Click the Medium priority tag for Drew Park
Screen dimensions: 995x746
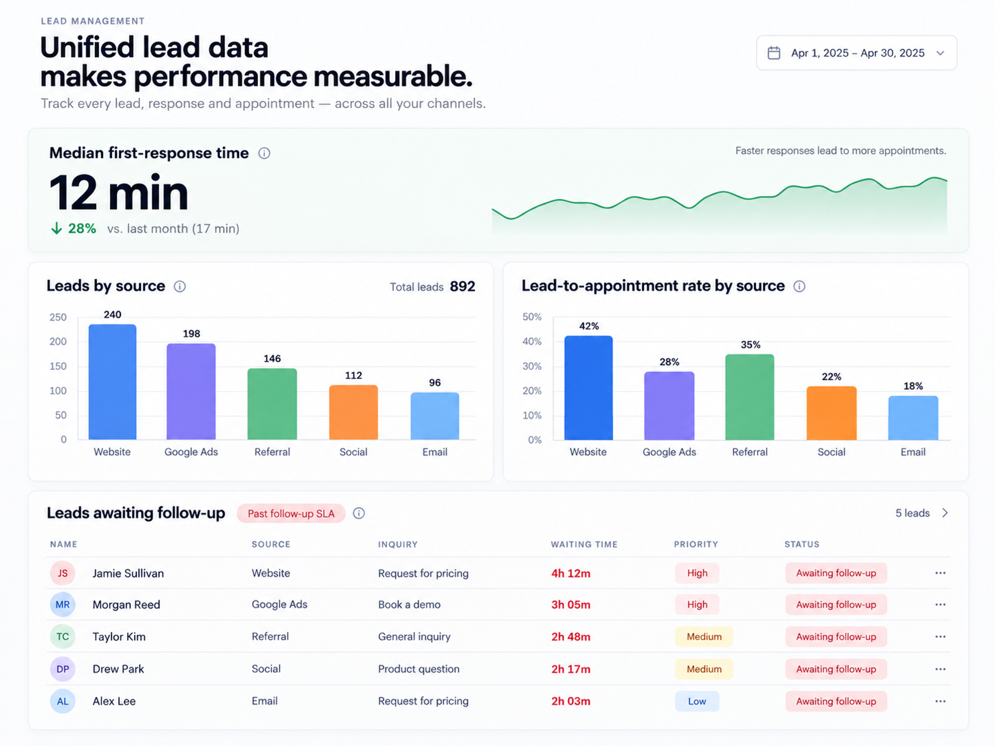704,669
